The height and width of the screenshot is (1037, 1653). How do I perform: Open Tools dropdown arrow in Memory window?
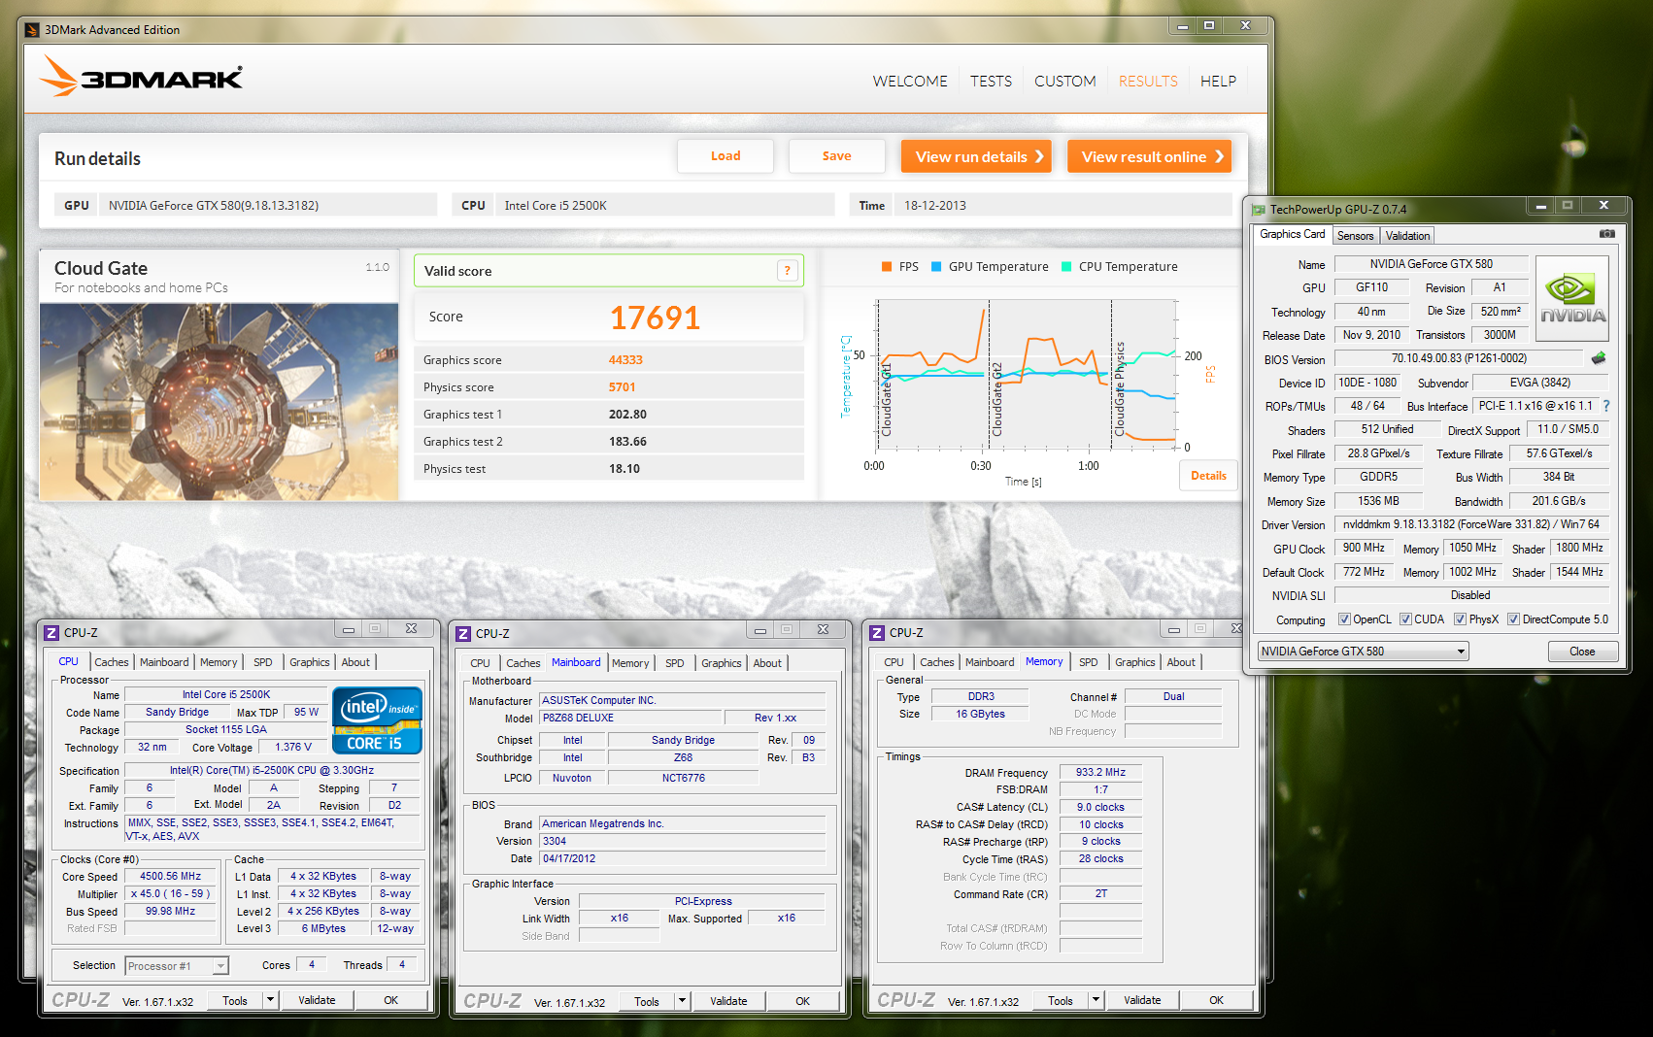pyautogui.click(x=1096, y=1000)
